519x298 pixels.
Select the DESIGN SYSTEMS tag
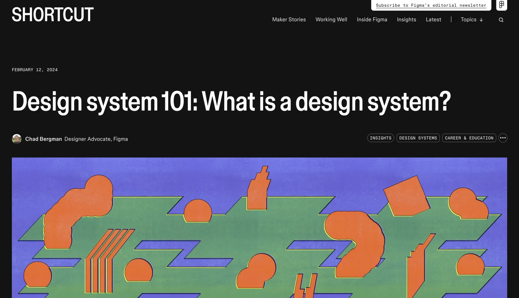[418, 138]
